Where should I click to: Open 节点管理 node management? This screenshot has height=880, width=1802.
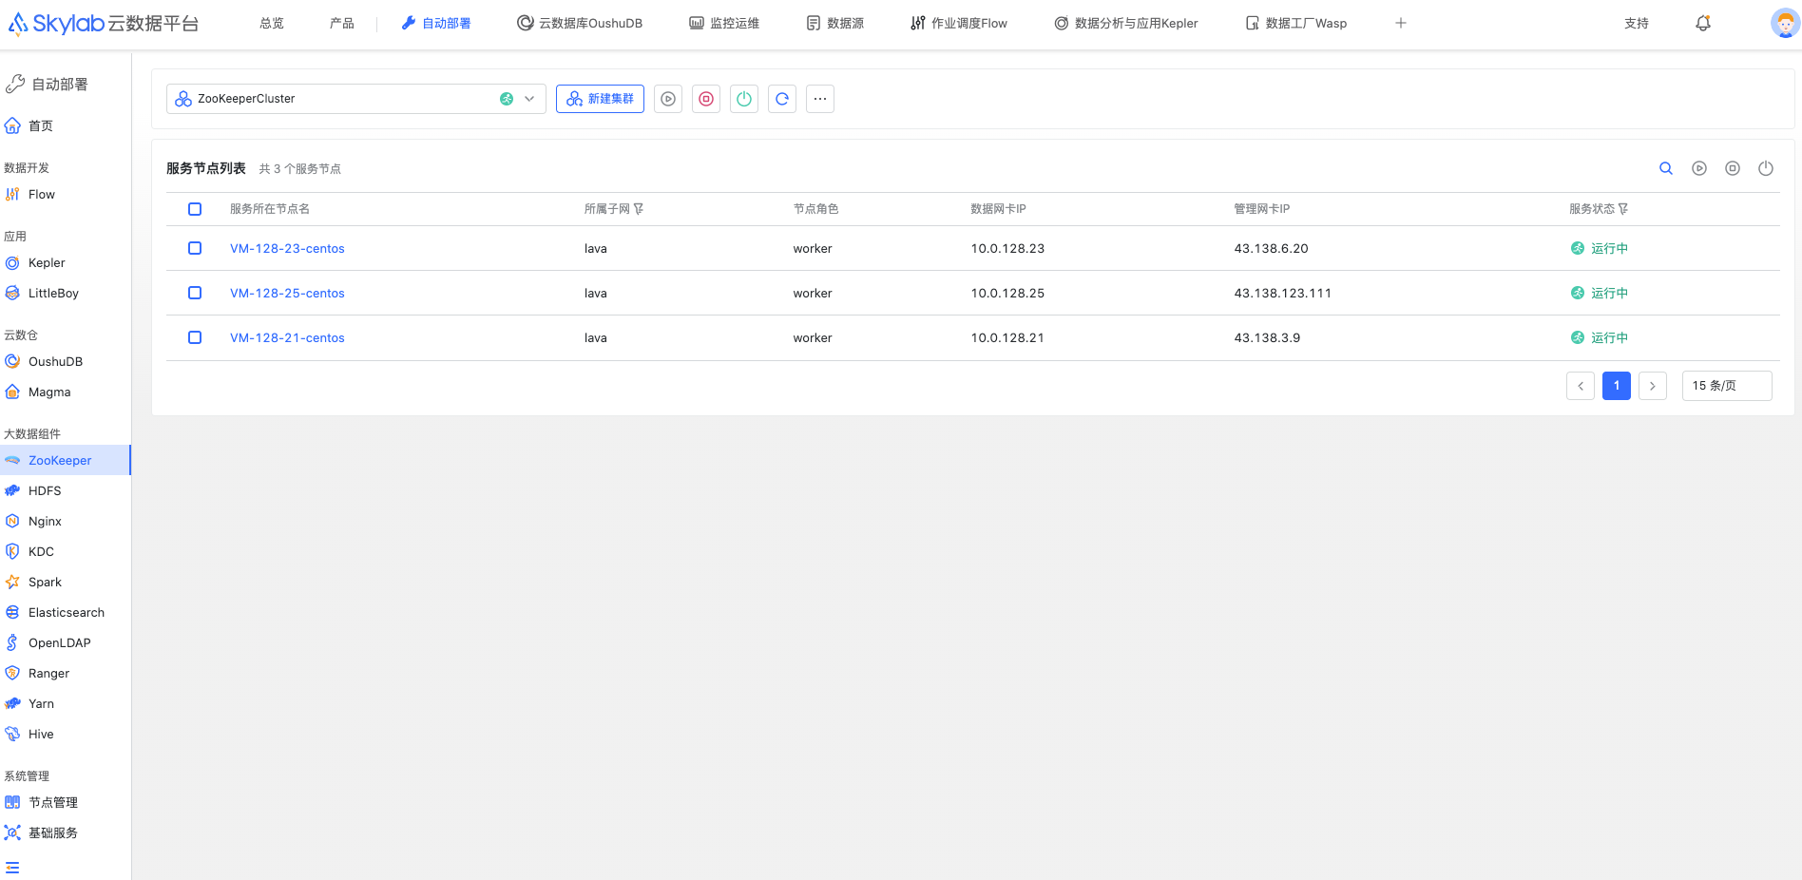coord(66,802)
